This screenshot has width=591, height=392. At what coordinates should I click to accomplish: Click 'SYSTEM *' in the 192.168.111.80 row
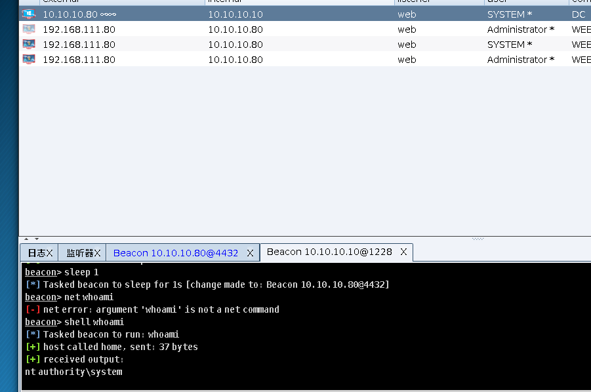click(x=510, y=45)
